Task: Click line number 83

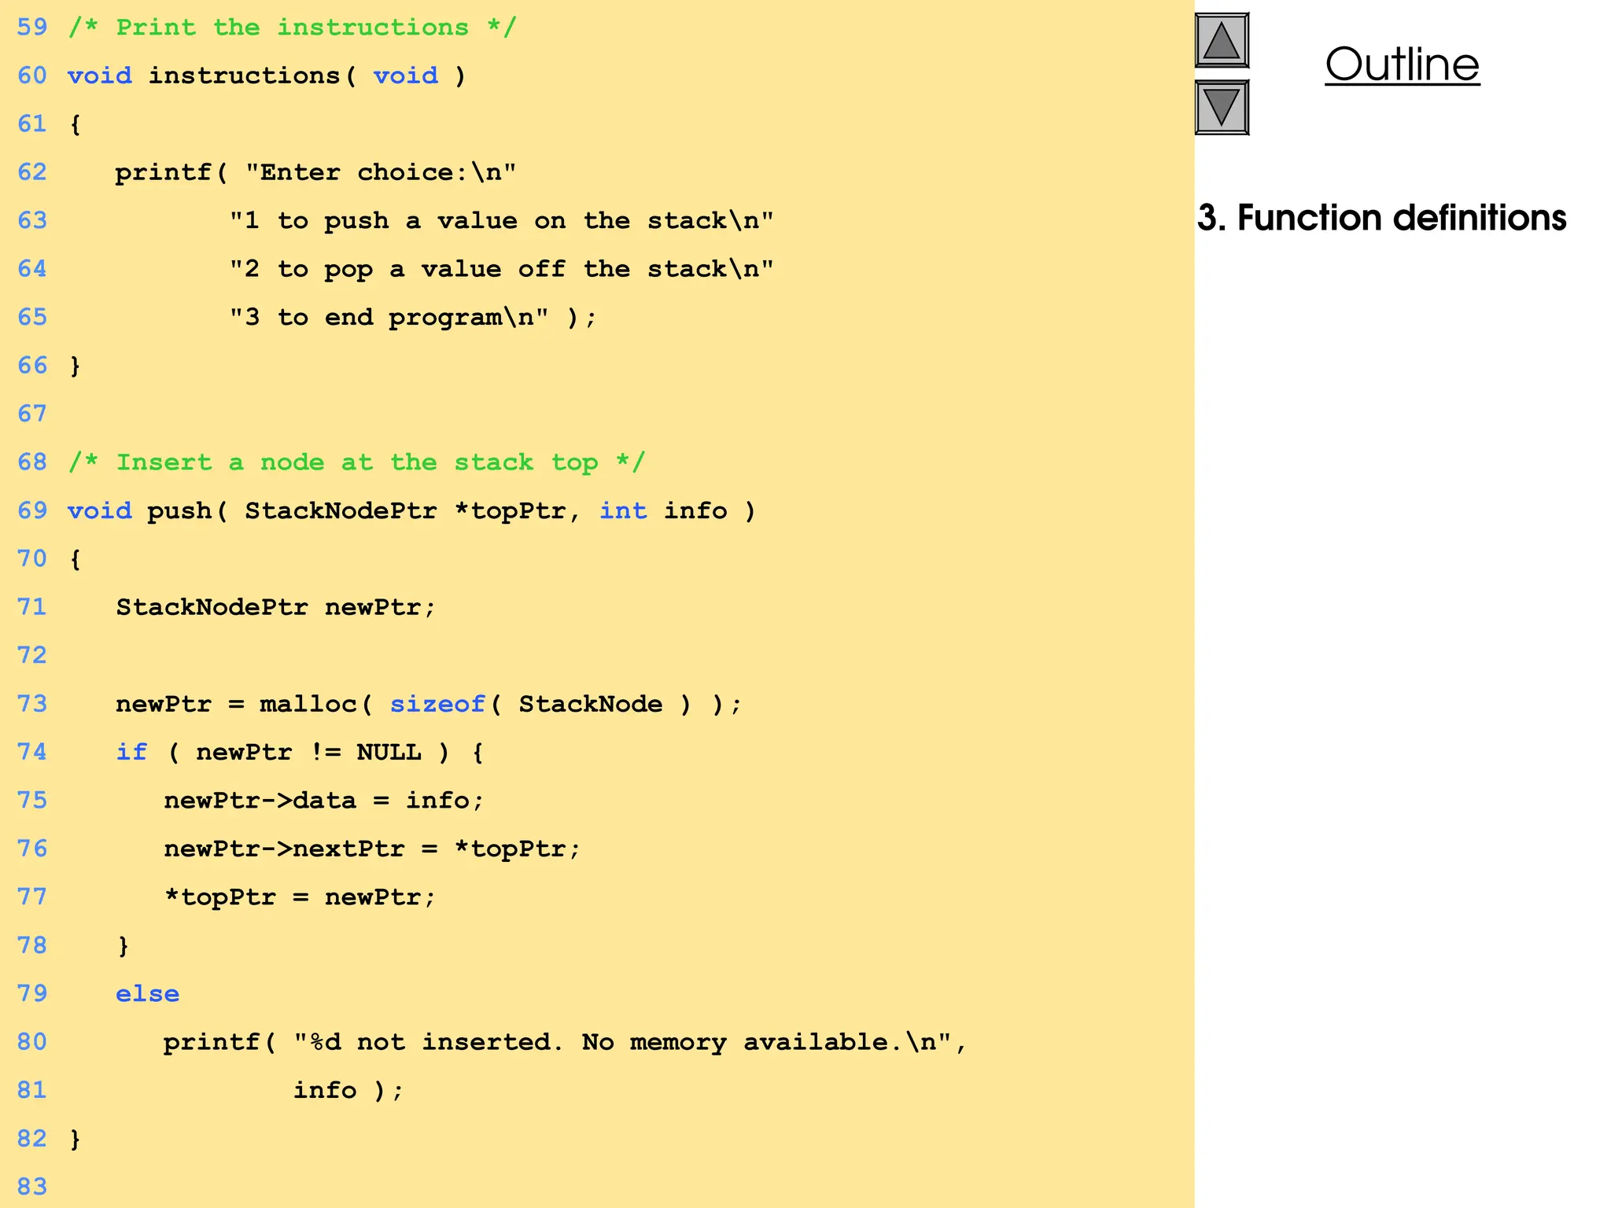Action: (x=32, y=1187)
